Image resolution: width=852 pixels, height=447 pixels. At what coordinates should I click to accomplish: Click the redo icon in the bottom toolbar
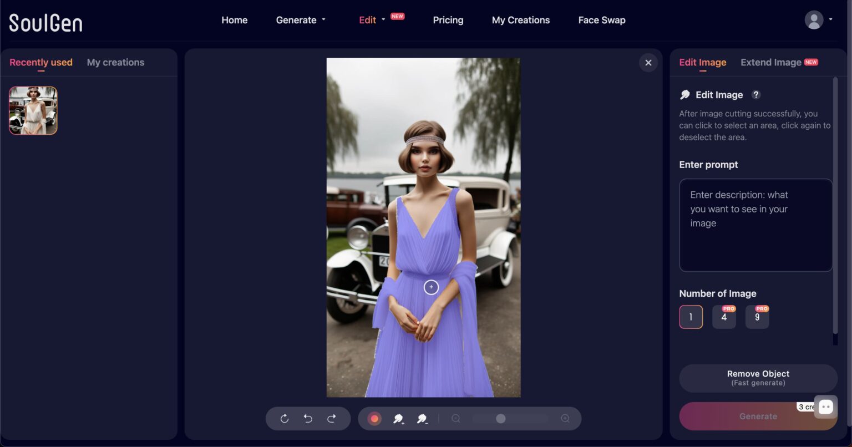[x=332, y=419]
